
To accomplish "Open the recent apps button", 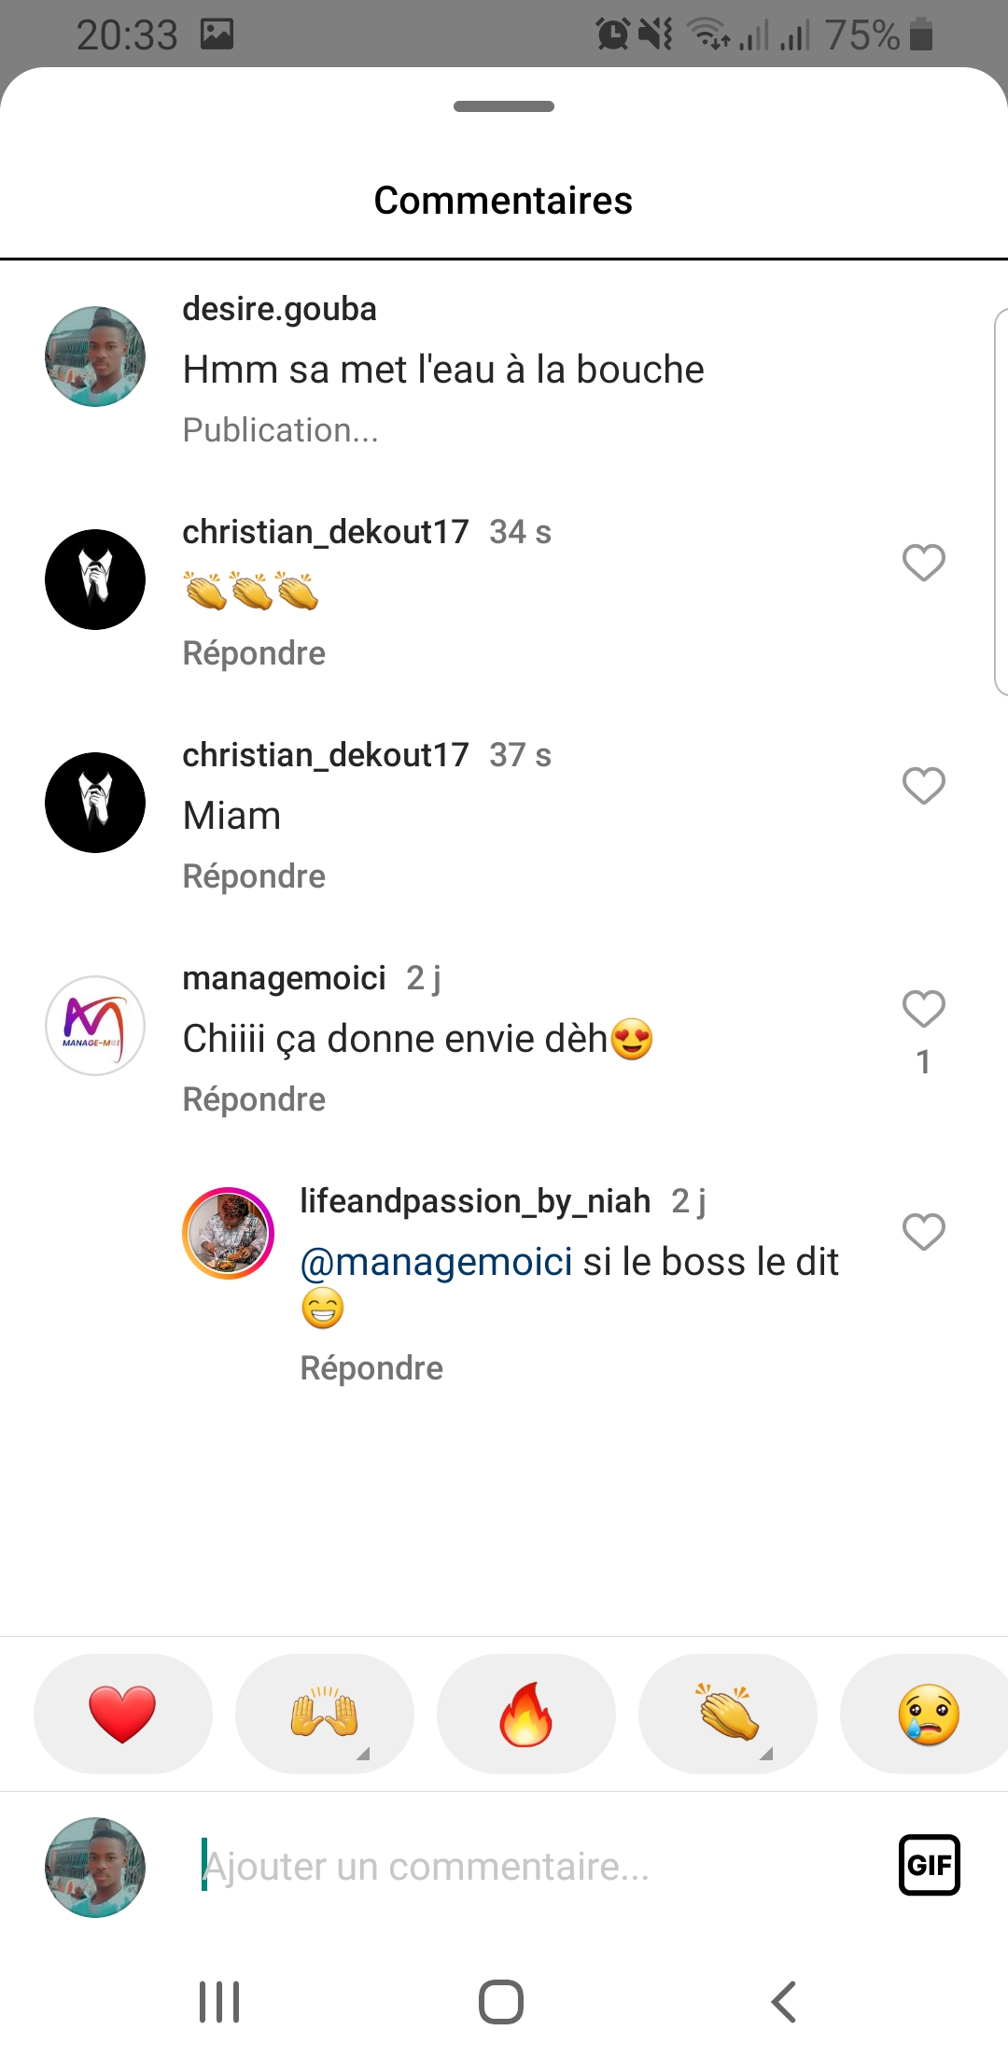I will [x=219, y=2001].
